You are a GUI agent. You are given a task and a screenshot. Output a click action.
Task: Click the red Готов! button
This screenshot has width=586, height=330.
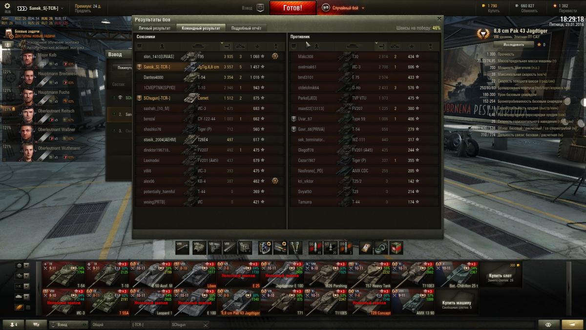(x=293, y=8)
